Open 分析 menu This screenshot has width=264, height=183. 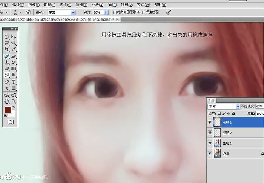[97, 5]
